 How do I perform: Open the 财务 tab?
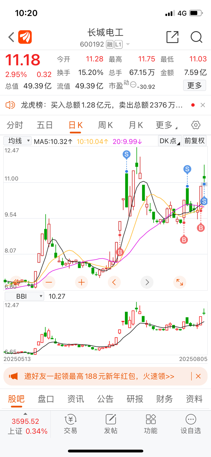click(165, 399)
